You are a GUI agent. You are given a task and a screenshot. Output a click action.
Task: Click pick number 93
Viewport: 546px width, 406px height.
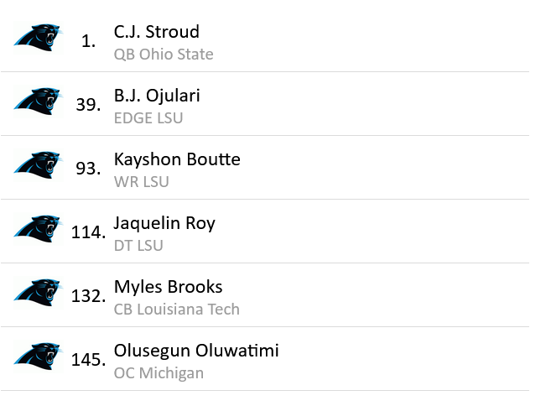[88, 169]
